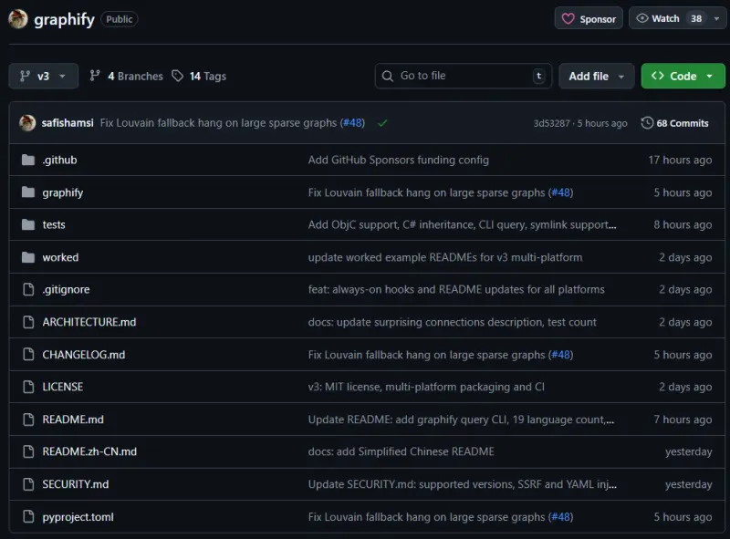Click the file icon beside README.md
This screenshot has height=539, width=730.
point(27,420)
